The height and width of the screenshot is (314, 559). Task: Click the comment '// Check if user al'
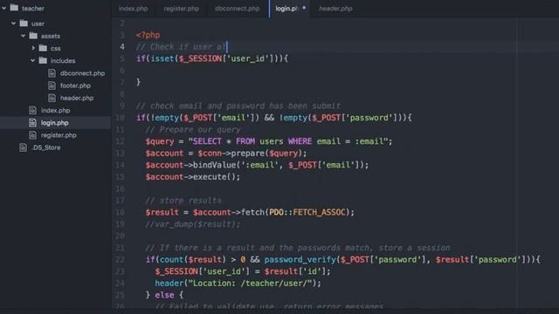point(181,47)
